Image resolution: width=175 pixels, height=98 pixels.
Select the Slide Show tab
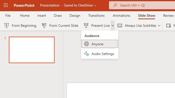pos(147,15)
